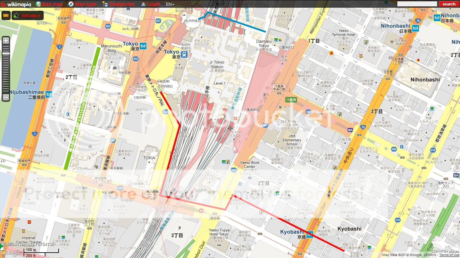The width and height of the screenshot is (460, 258).
Task: Select the Kyobashi metro station icon
Action: (310, 234)
